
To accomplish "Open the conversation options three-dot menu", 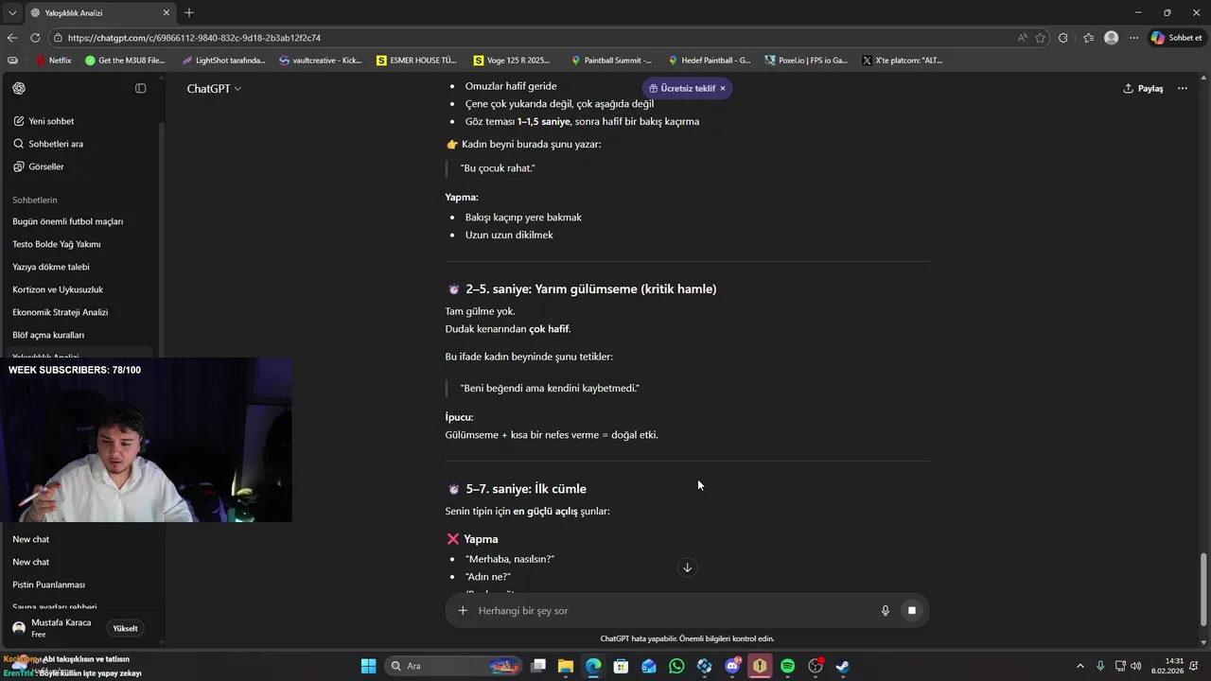I will click(x=1183, y=88).
